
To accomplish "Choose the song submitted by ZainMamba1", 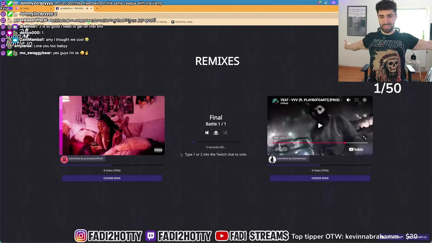I will pyautogui.click(x=320, y=178).
